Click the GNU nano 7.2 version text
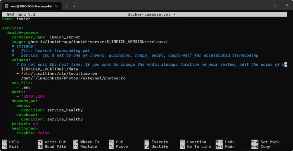The height and width of the screenshot is (151, 293). point(21,14)
